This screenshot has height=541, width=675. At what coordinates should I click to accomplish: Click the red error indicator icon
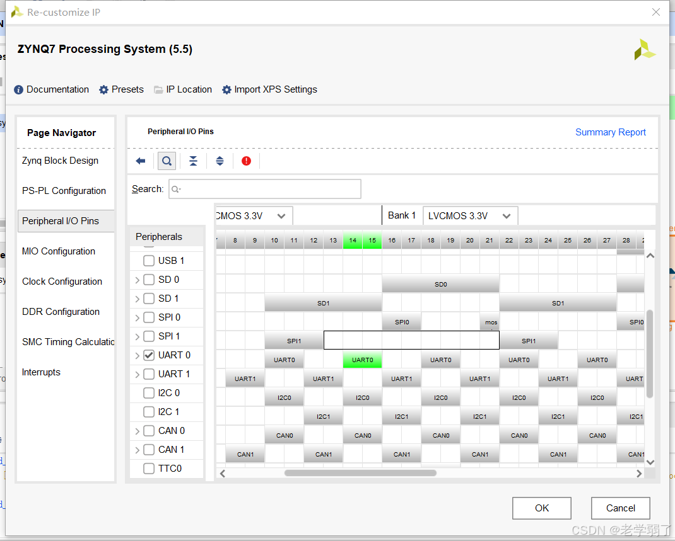(246, 161)
